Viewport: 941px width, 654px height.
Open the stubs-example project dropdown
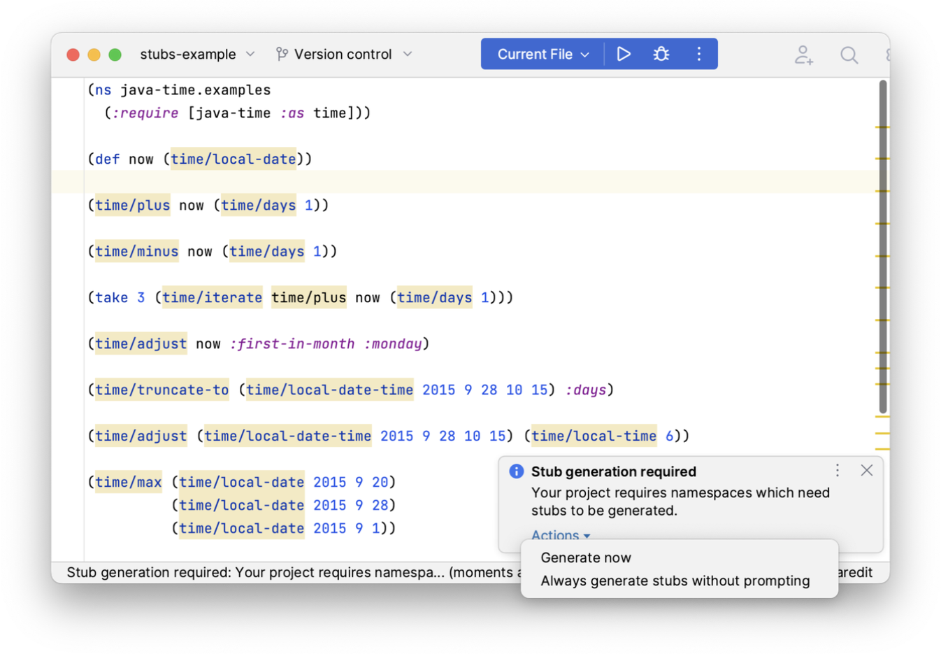pos(197,54)
